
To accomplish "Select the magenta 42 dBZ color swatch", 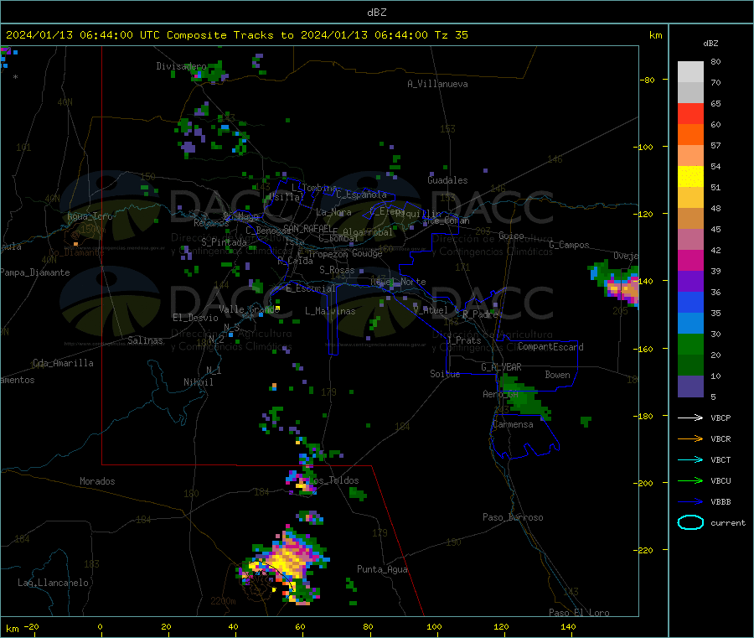I will click(690, 260).
